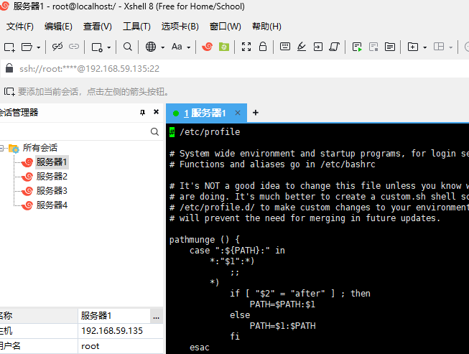Click the username value root
Image resolution: width=469 pixels, height=354 pixels.
(x=90, y=346)
